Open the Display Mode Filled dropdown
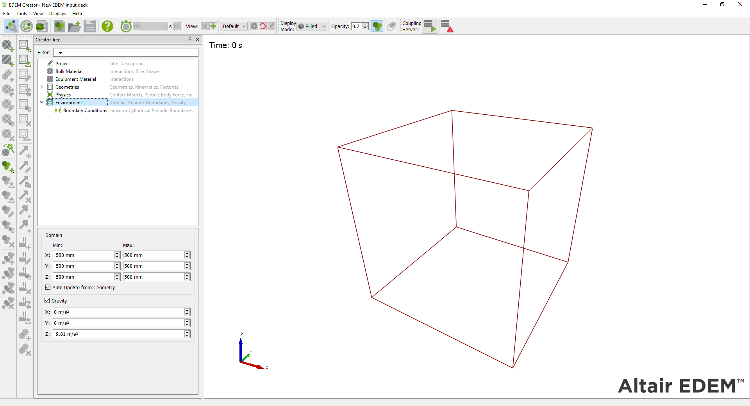 (x=311, y=26)
